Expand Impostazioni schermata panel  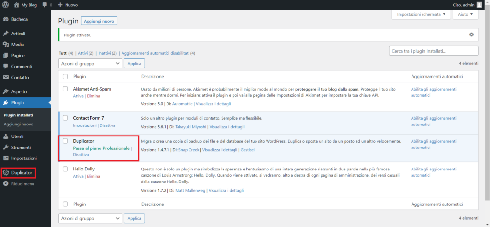click(x=421, y=14)
